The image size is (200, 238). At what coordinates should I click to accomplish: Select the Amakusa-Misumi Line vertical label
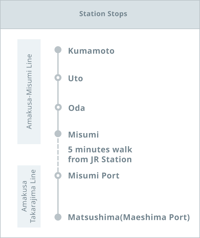(x=29, y=92)
